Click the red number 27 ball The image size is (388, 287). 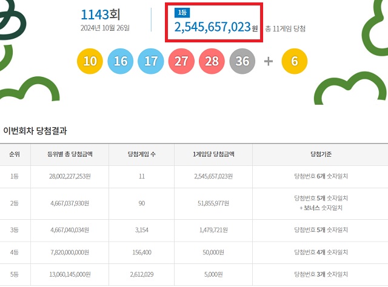tap(181, 61)
